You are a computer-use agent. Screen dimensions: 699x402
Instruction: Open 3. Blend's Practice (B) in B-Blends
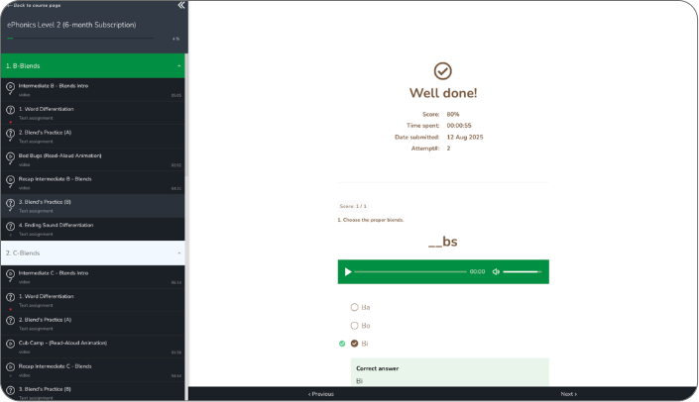46,202
